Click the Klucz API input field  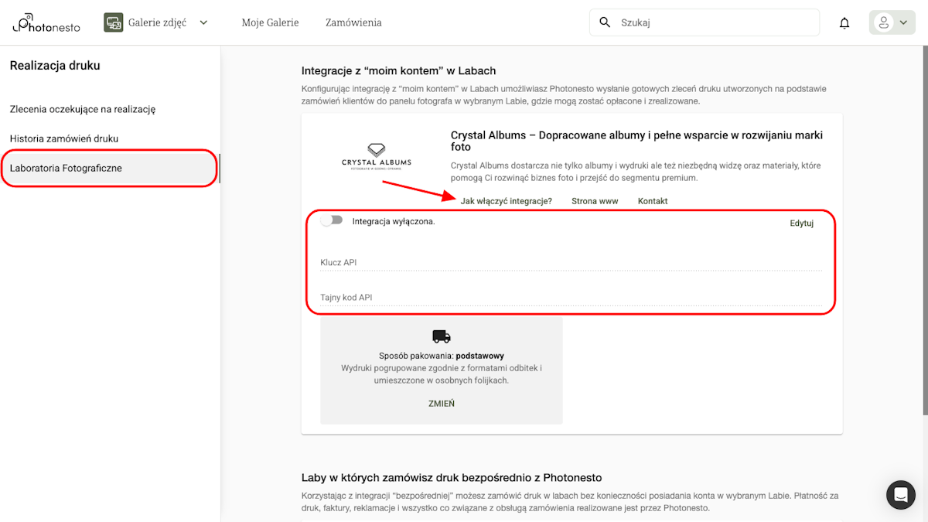click(x=464, y=262)
